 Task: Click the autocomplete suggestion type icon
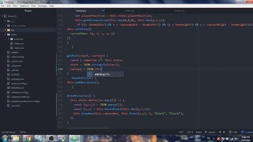[90, 75]
